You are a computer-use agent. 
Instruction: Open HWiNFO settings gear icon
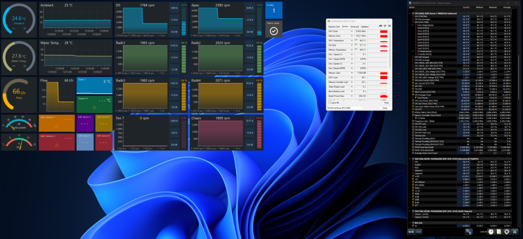[507, 232]
